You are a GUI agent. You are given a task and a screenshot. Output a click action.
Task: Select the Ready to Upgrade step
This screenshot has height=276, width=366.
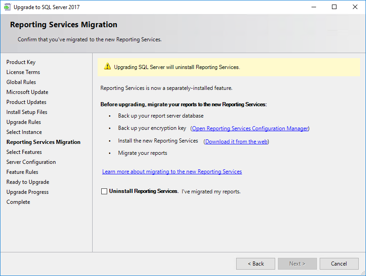[x=28, y=182]
